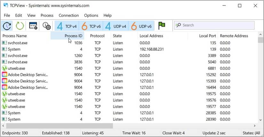Sort by Process ID column header
Image resolution: width=264 pixels, height=137 pixels.
67,36
